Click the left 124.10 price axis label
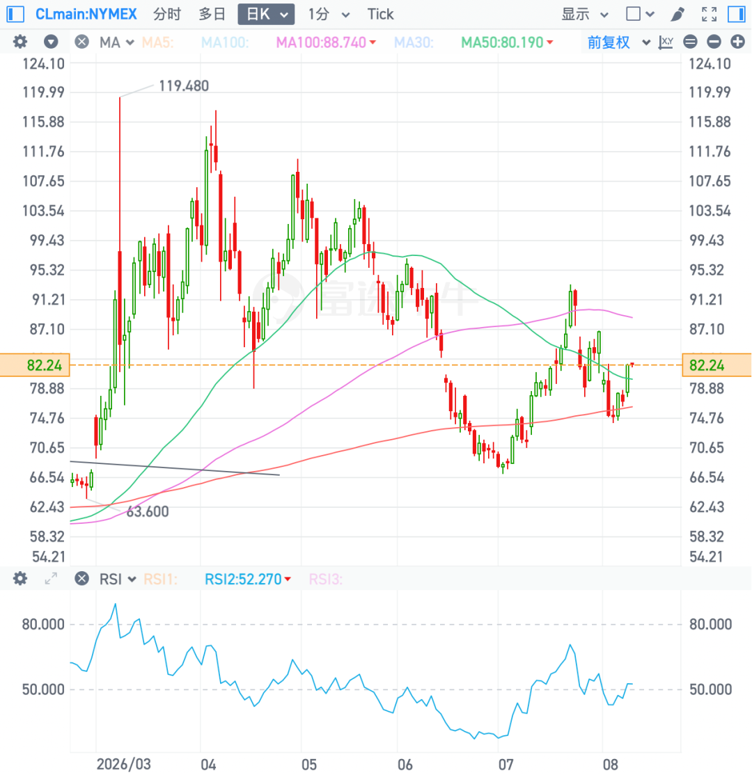The height and width of the screenshot is (775, 752). point(44,64)
